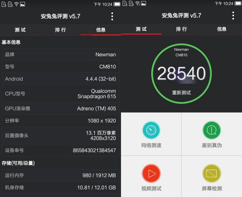Tap rear camera value 4208x3120
The width and height of the screenshot is (242, 197).
[103, 138]
